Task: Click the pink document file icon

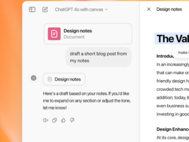Action: [x=54, y=34]
